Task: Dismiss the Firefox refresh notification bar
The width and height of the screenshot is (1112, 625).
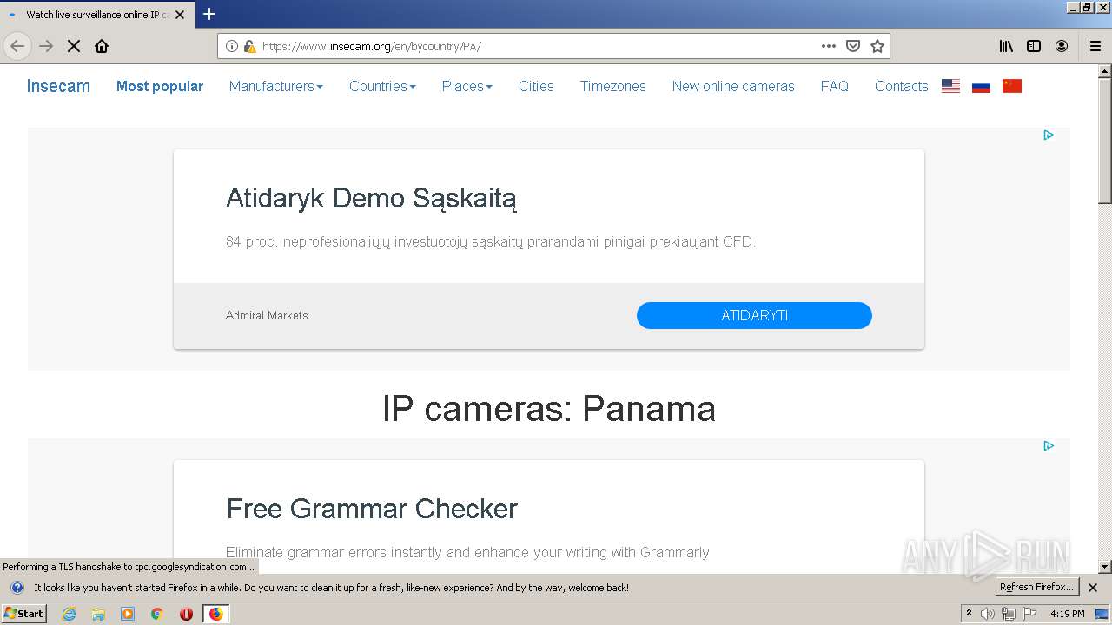Action: pyautogui.click(x=1093, y=588)
